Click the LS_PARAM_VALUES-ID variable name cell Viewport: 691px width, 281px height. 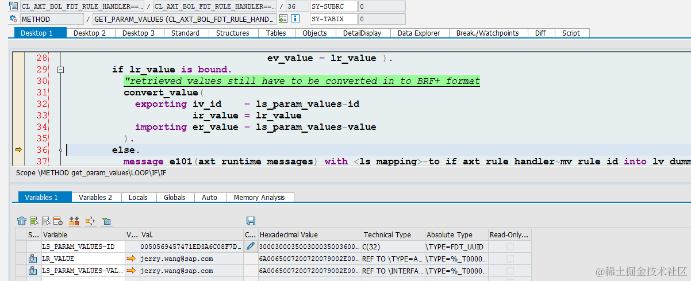pyautogui.click(x=82, y=247)
